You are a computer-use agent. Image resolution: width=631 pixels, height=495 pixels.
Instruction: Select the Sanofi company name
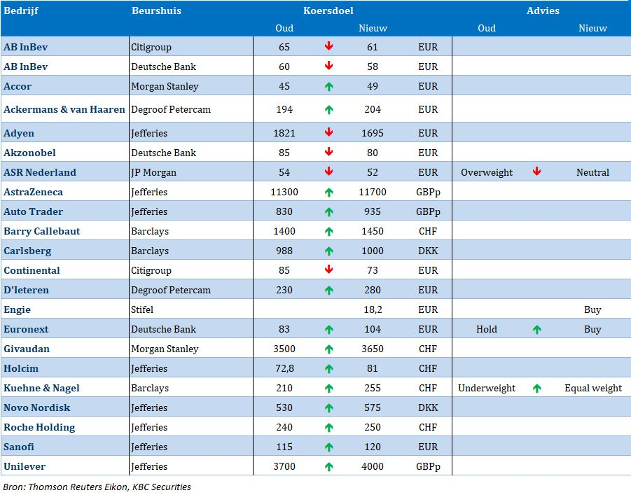19,447
